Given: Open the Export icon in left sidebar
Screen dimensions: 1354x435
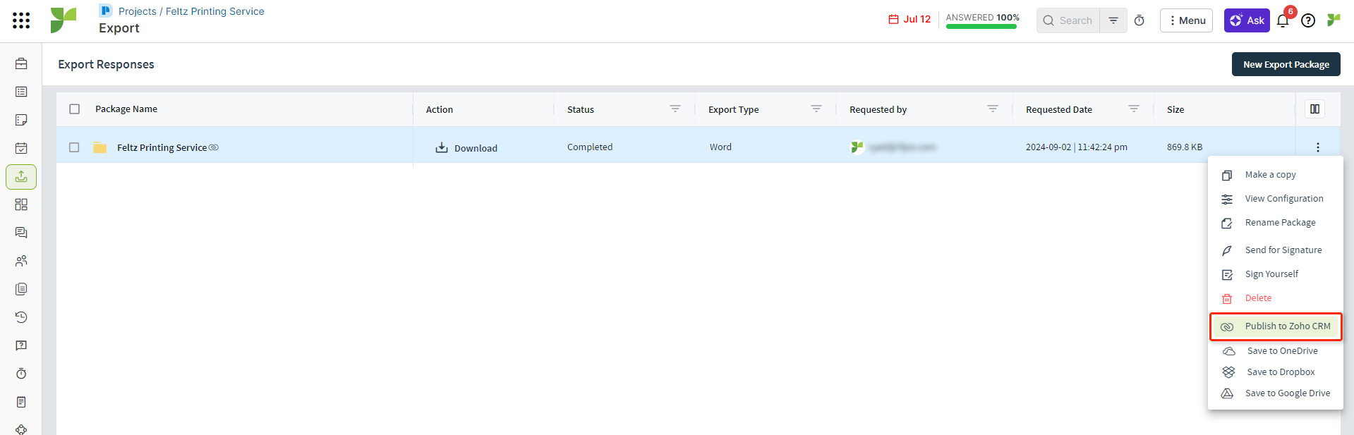Looking at the screenshot, I should tap(21, 176).
